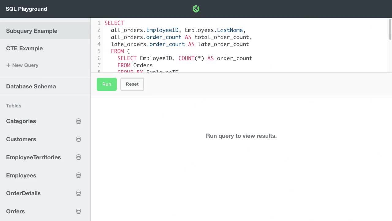392x221 pixels.
Task: Click line number 3 in gutter
Action: [x=99, y=37]
